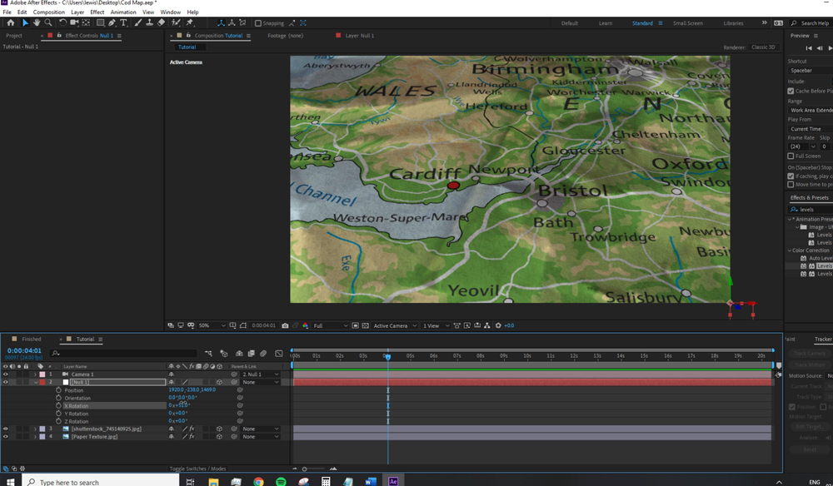Select the Hand tool
833x486 pixels.
[x=37, y=22]
